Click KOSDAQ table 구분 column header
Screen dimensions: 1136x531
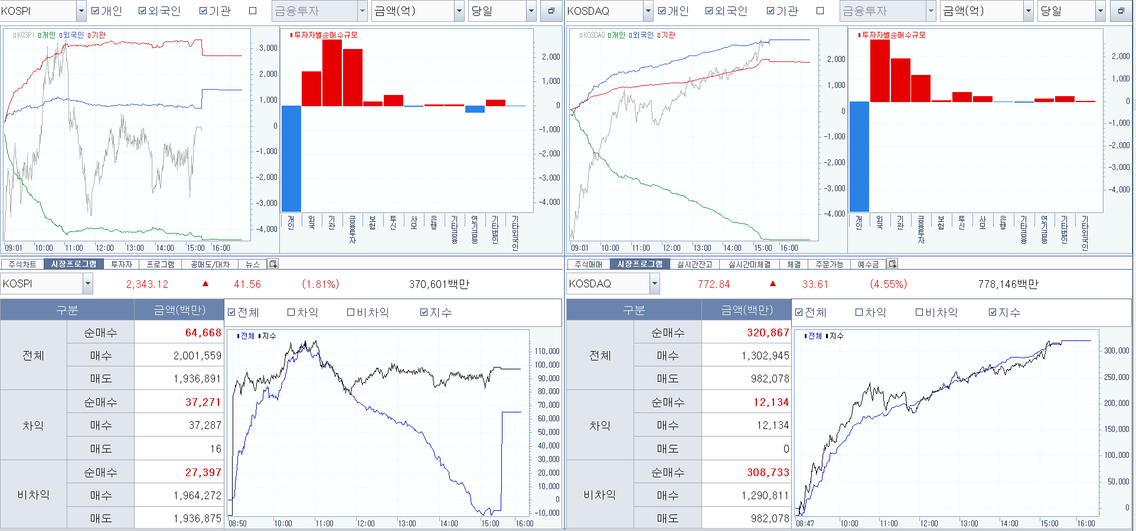[x=634, y=310]
